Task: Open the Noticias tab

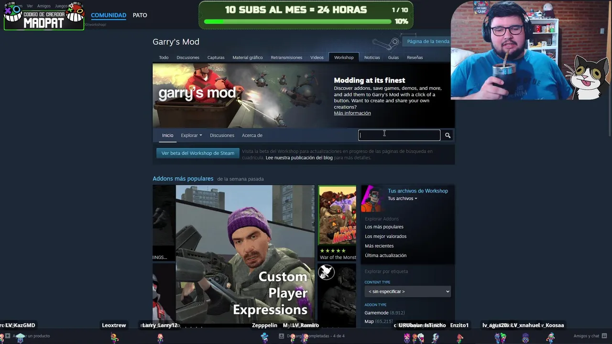Action: (372, 57)
